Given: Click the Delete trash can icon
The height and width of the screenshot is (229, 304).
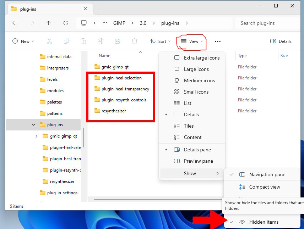Looking at the screenshot, I should click(x=135, y=41).
